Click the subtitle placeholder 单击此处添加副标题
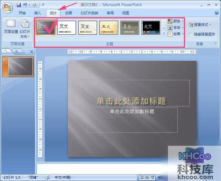The width and height of the screenshot is (221, 181). click(x=132, y=120)
